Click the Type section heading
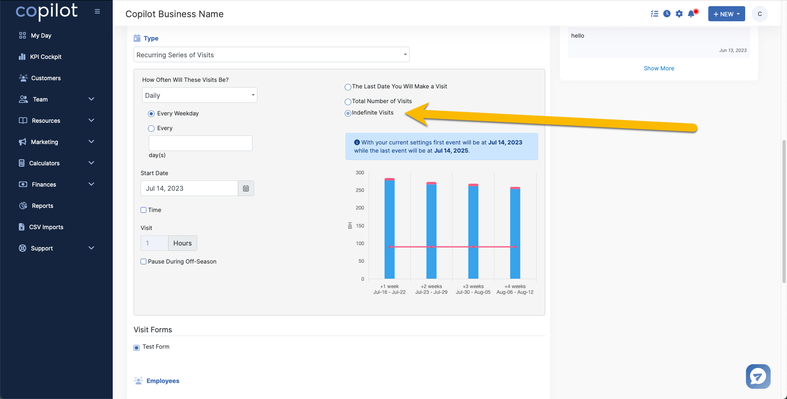 click(151, 38)
